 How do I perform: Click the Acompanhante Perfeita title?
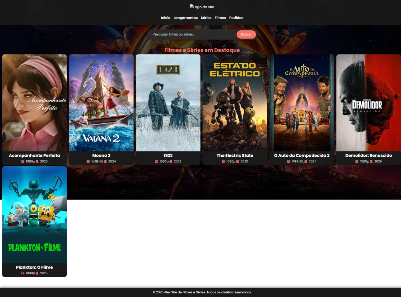(34, 156)
